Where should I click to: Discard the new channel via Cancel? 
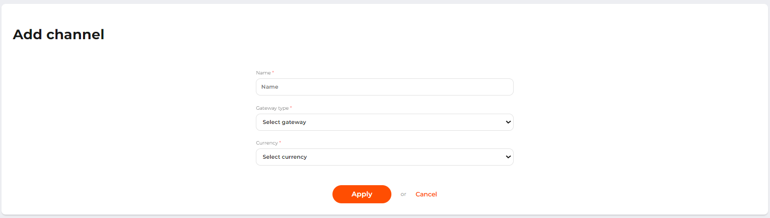tap(426, 194)
